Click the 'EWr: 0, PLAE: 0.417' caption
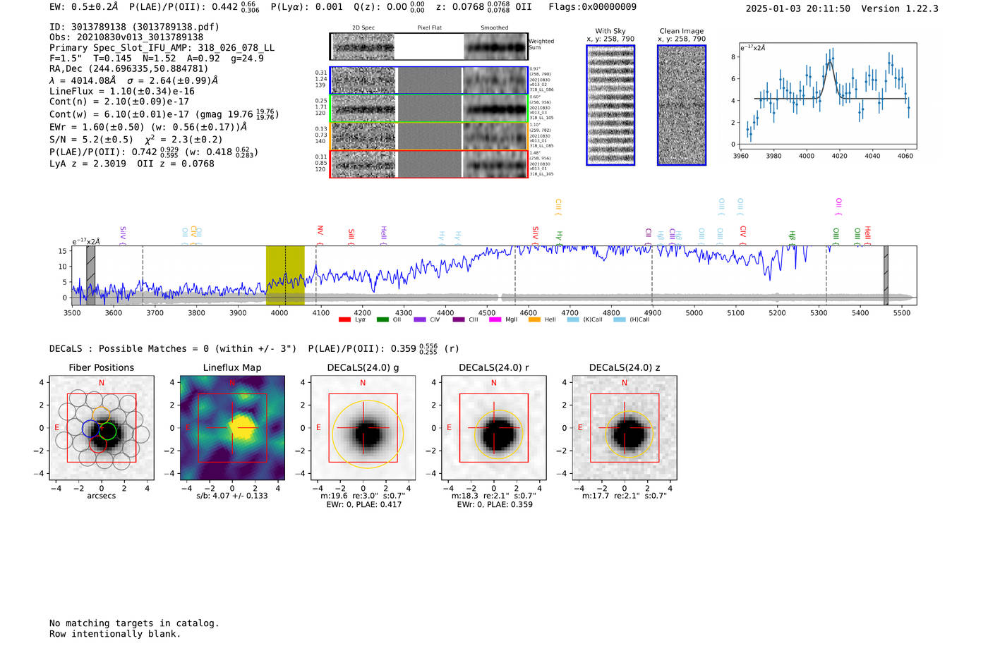988x672 pixels. pos(363,505)
